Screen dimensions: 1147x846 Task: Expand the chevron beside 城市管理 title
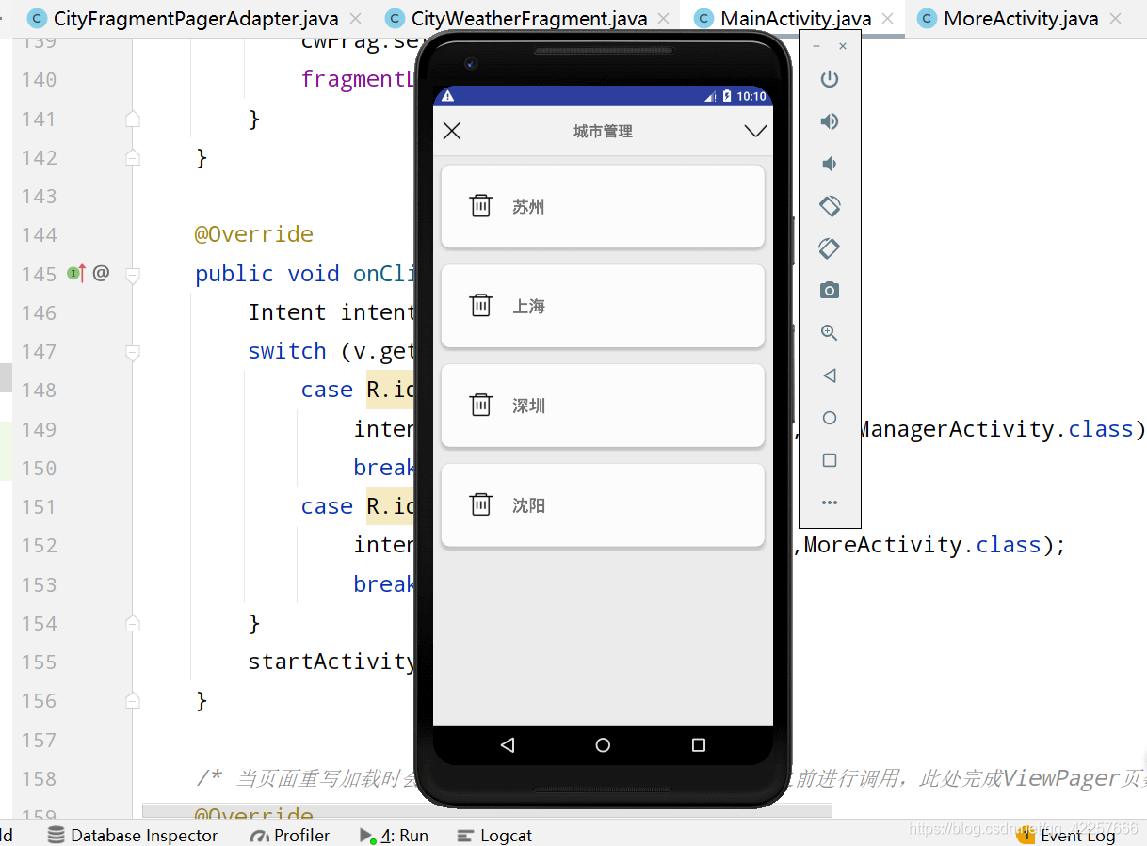(755, 131)
